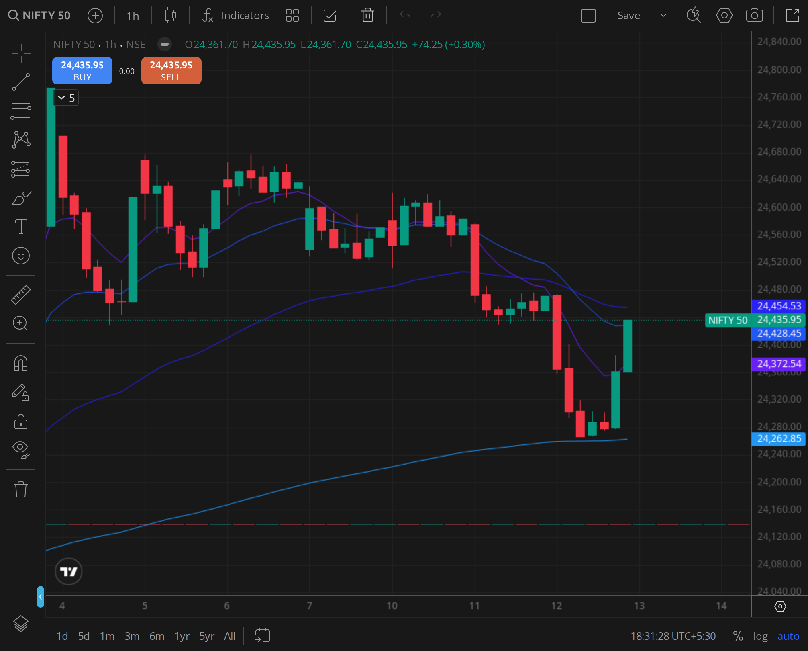Set range to 5yr
Image resolution: width=808 pixels, height=651 pixels.
point(207,636)
